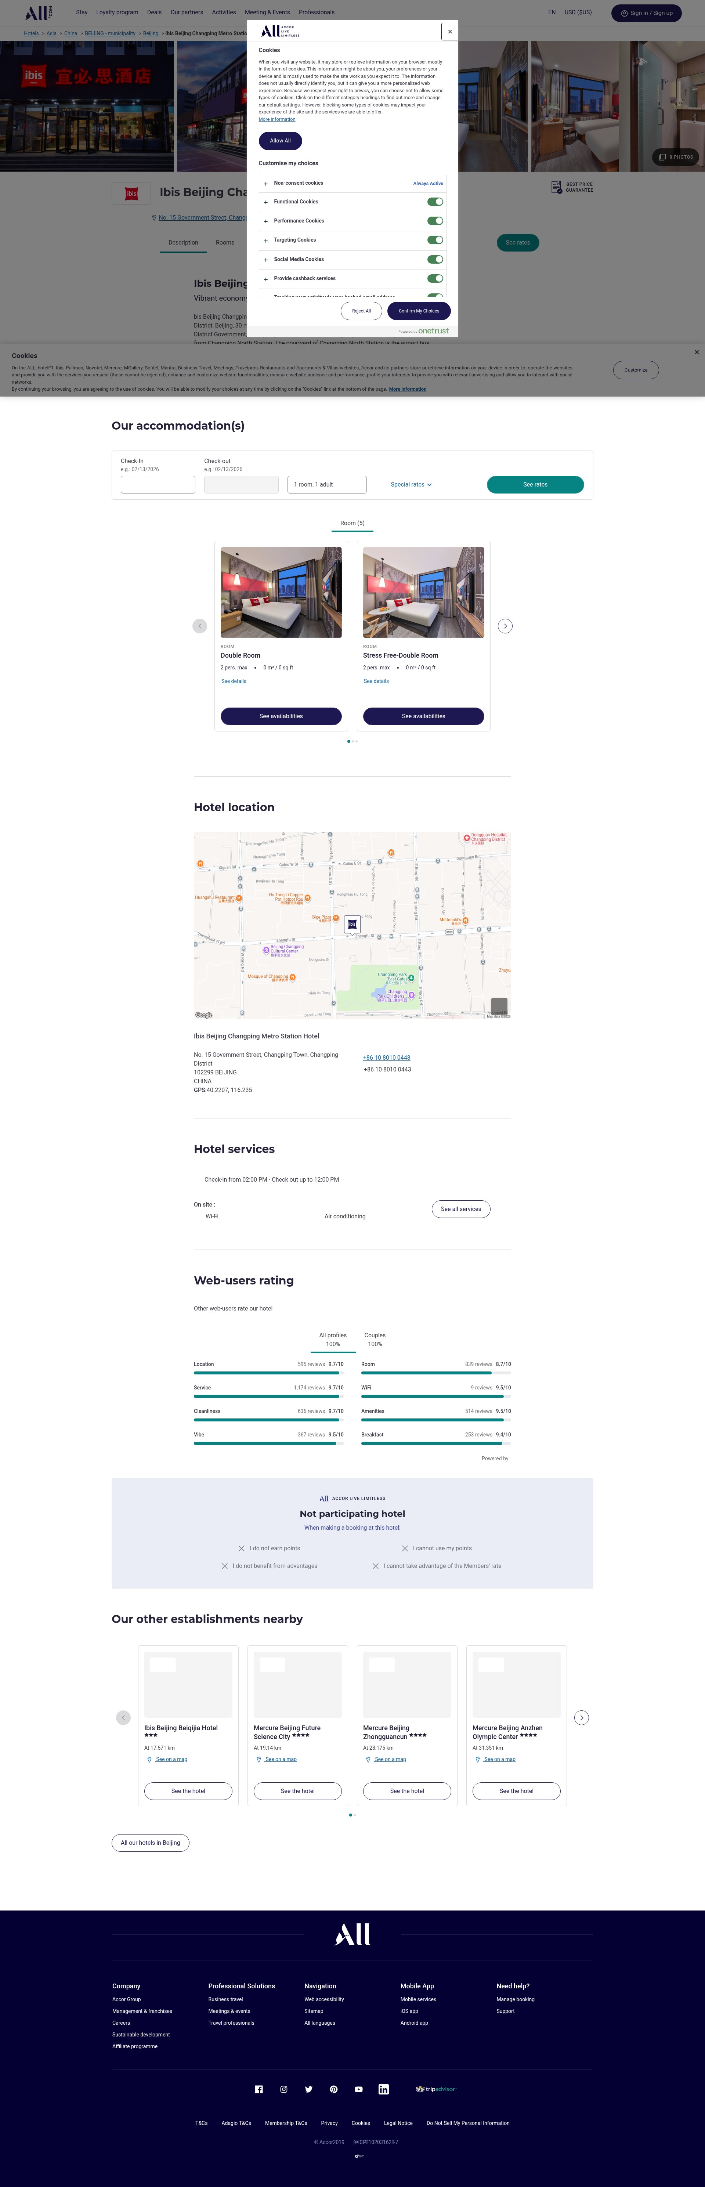Click See rates in accommodation search
The image size is (705, 2187).
click(x=535, y=485)
